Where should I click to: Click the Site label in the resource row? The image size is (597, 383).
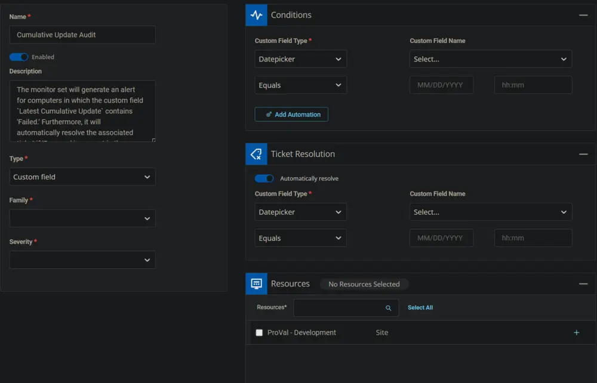coord(382,333)
